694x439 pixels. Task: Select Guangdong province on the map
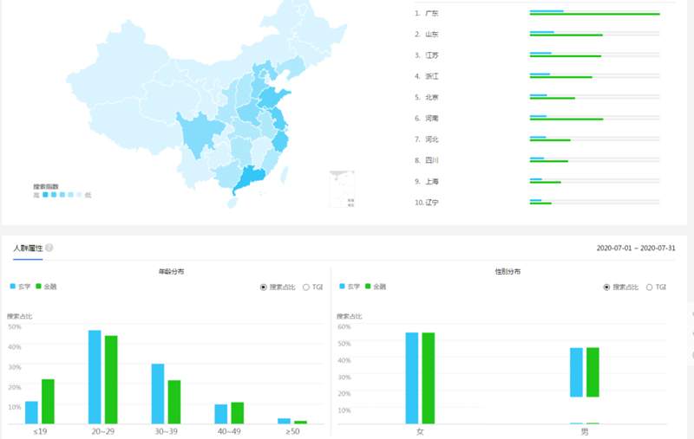252,178
